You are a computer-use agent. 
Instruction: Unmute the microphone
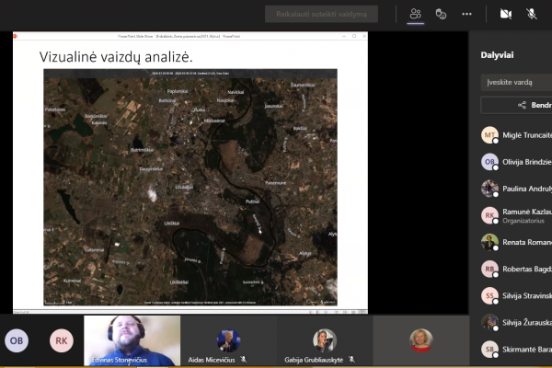(x=531, y=14)
